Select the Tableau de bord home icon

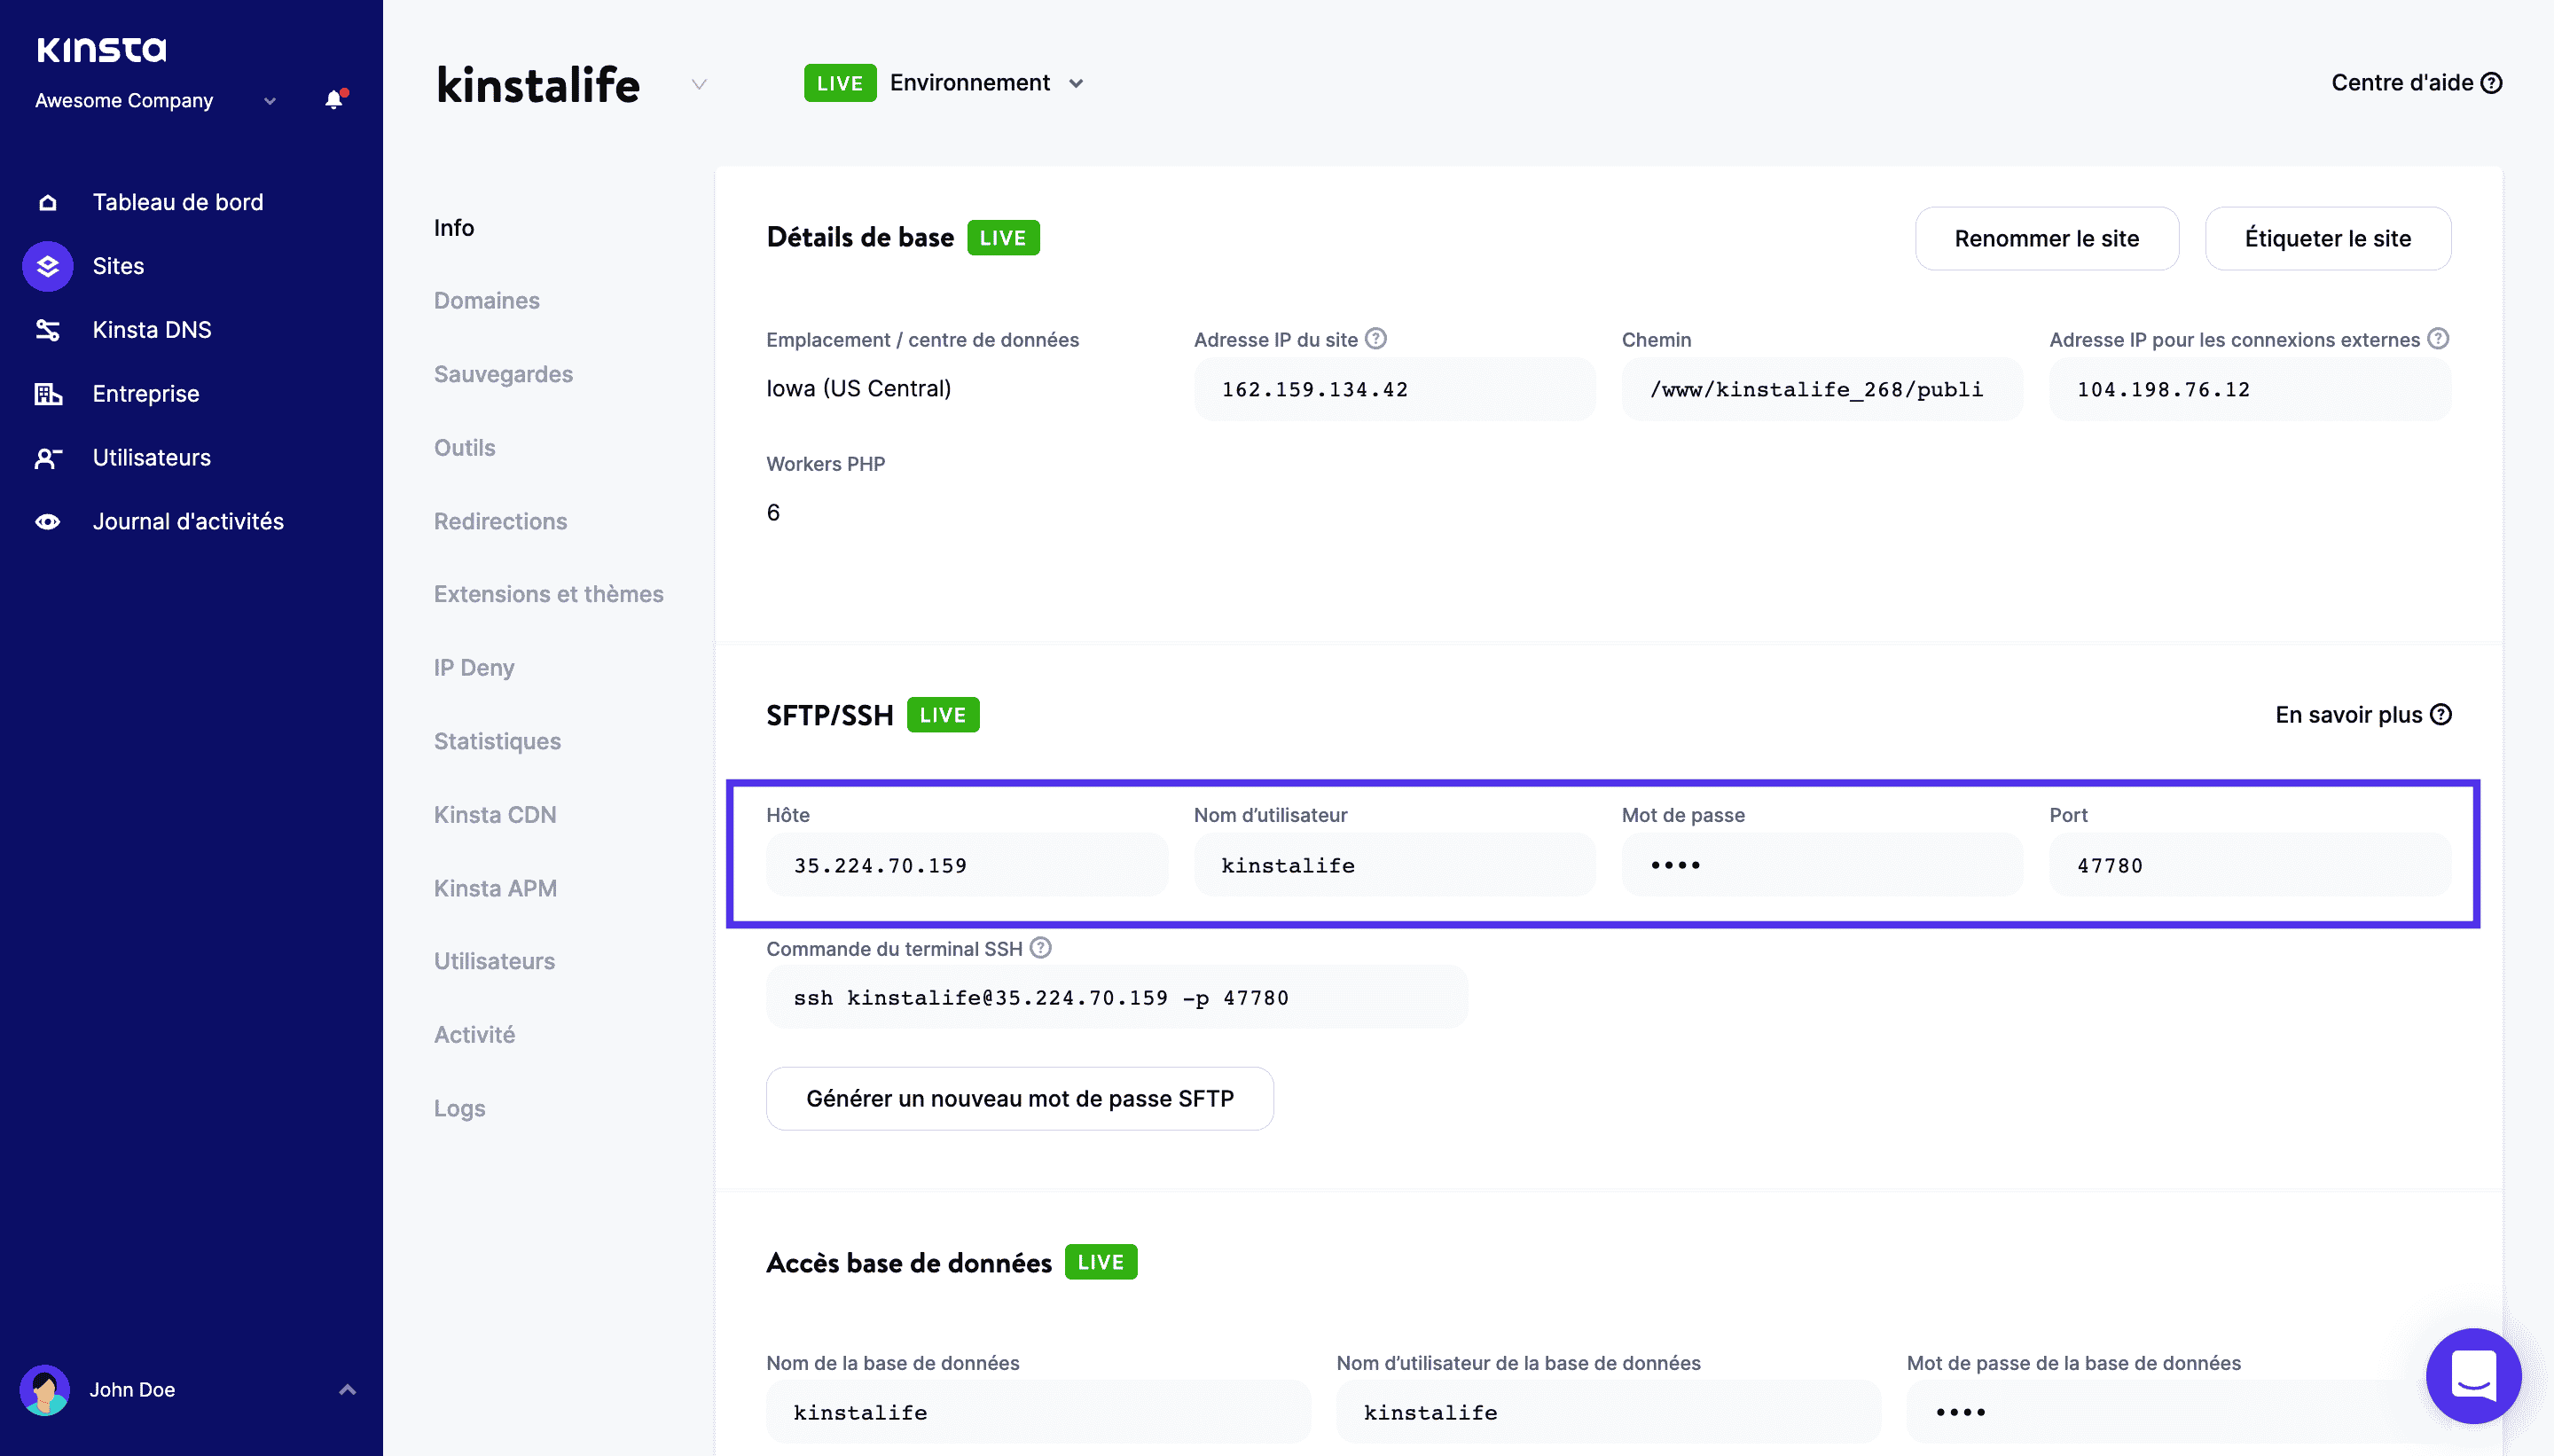(x=47, y=201)
